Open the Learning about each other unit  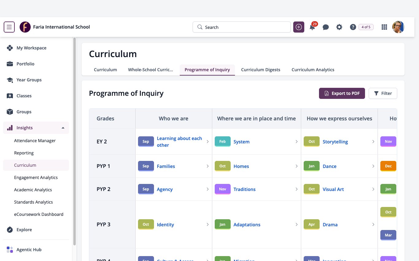tap(179, 142)
